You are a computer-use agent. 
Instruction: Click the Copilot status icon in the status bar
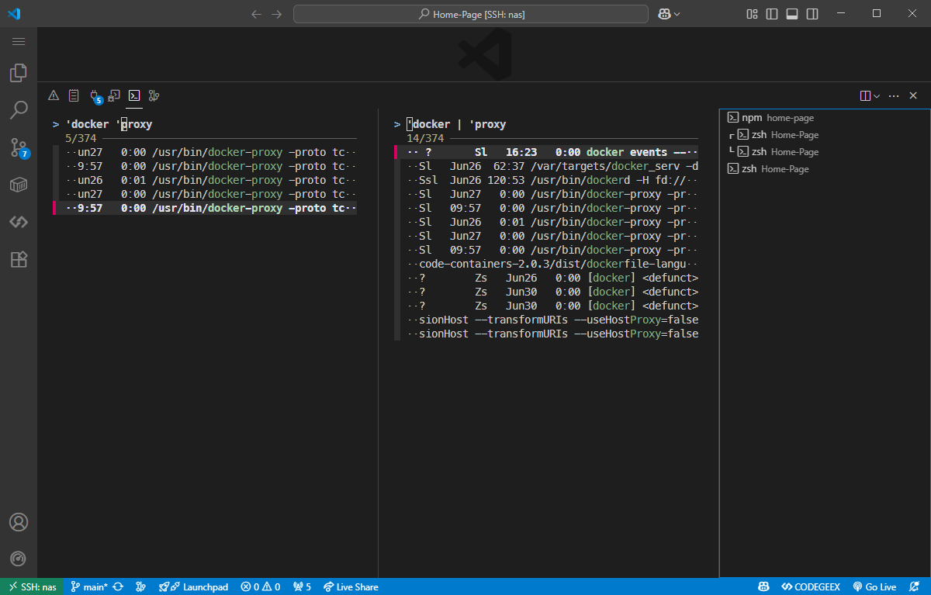pos(763,587)
